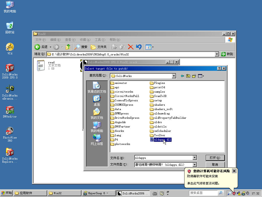
Task: Open the Help menu in Win32 window
Action: [115, 40]
